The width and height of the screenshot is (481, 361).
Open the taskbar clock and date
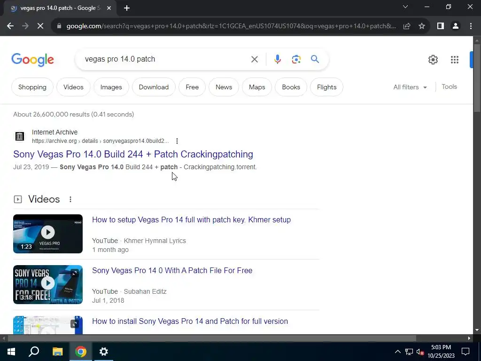[x=441, y=352]
